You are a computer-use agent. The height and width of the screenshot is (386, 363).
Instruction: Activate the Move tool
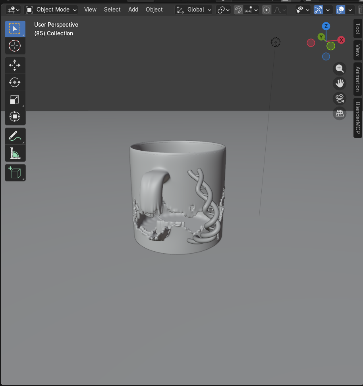point(15,65)
